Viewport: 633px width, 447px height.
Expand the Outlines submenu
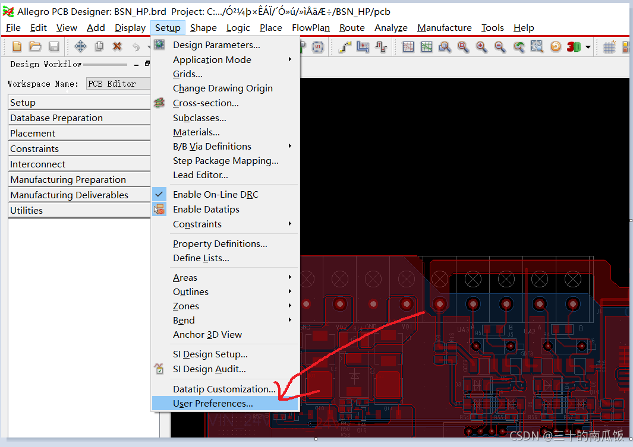[x=290, y=291]
